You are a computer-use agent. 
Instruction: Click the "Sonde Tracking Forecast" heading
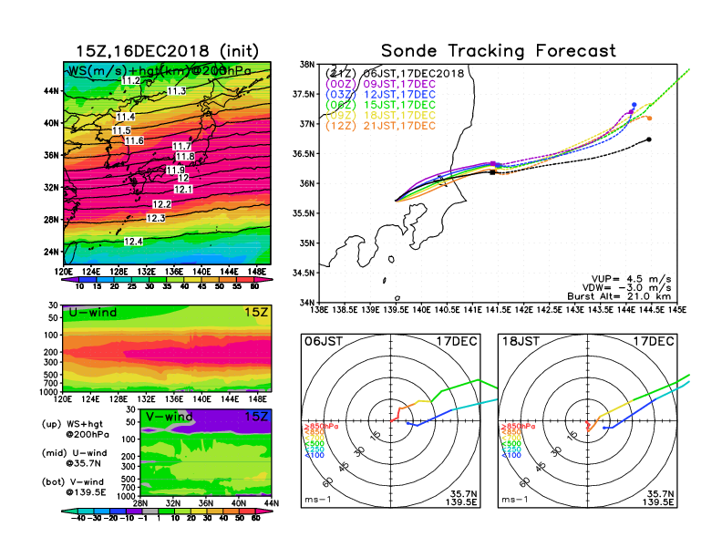click(x=499, y=51)
